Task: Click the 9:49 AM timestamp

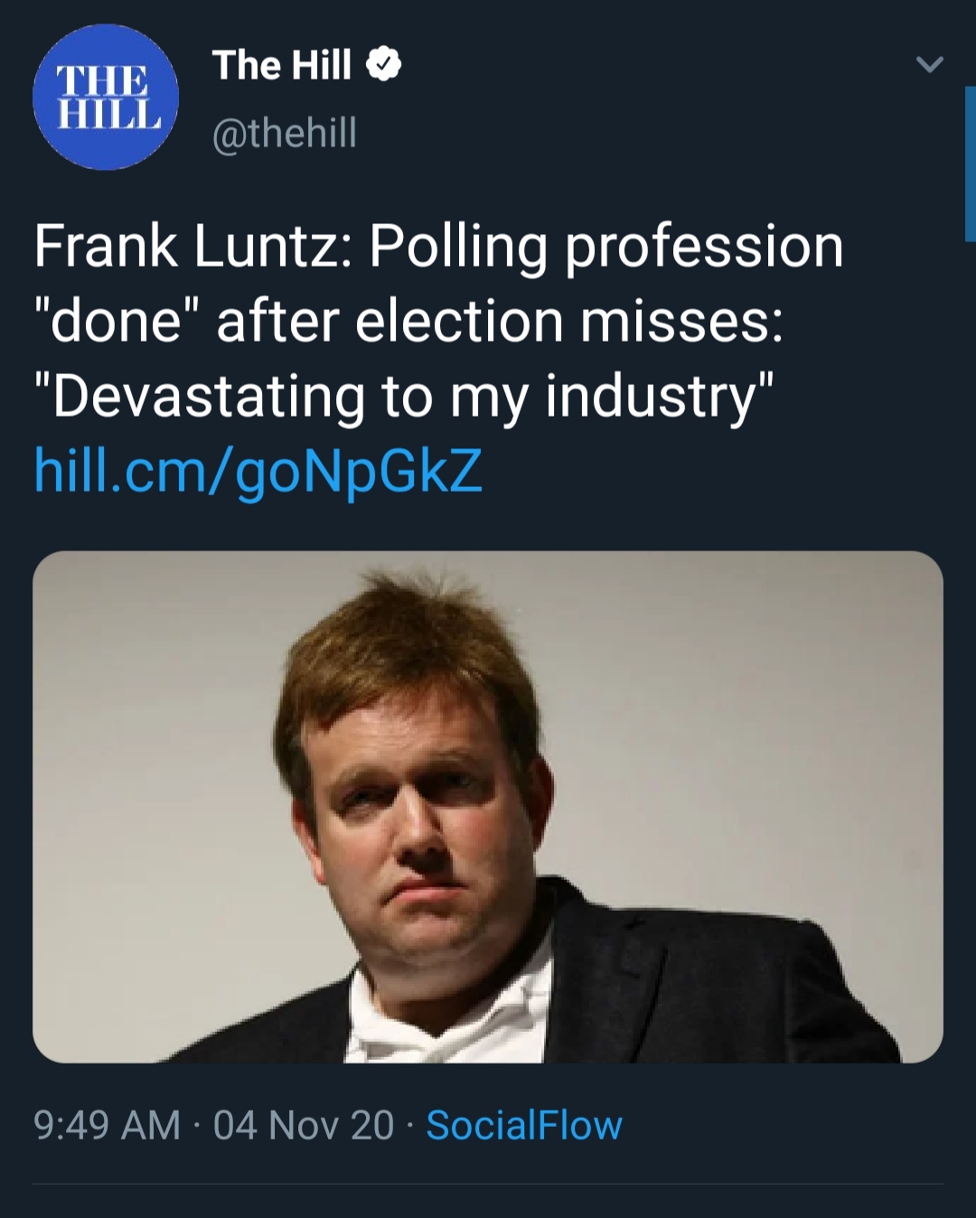Action: click(107, 1126)
